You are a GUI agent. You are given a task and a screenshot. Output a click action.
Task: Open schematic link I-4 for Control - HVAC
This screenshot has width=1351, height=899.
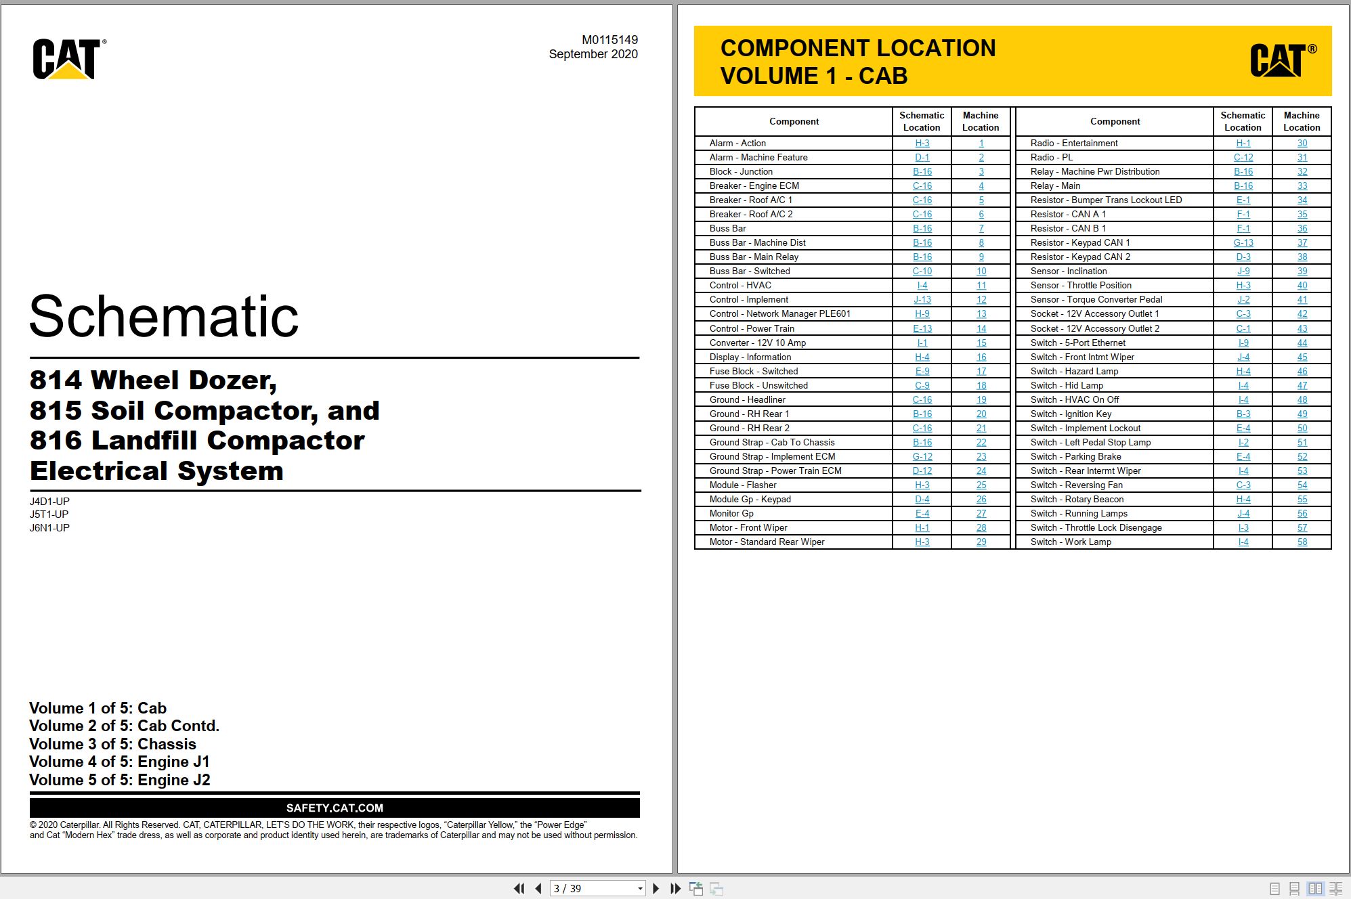[922, 285]
